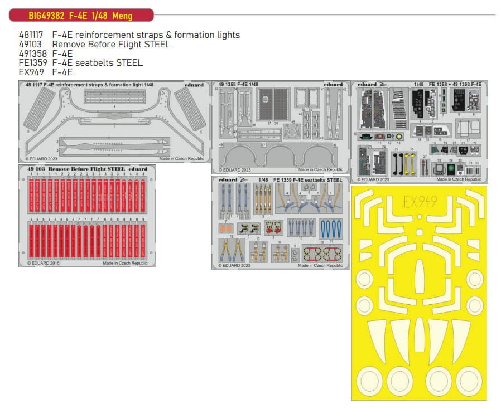Open the yellow EX949 mask sheet image

(x=419, y=293)
